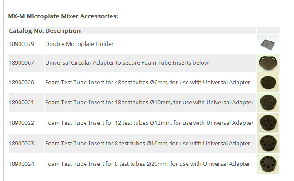The width and height of the screenshot is (294, 181).
Task: Click catalog number 18900067
Action: tap(21, 63)
